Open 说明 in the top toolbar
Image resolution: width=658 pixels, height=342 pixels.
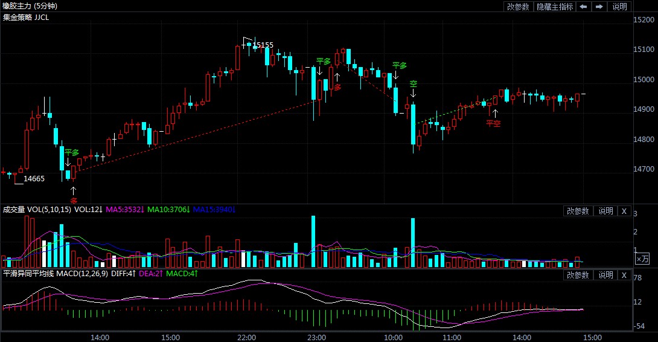619,7
